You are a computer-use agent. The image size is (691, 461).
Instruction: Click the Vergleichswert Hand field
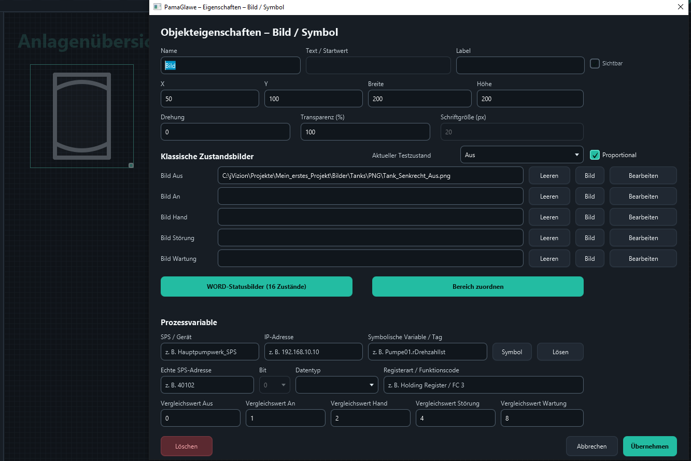371,418
